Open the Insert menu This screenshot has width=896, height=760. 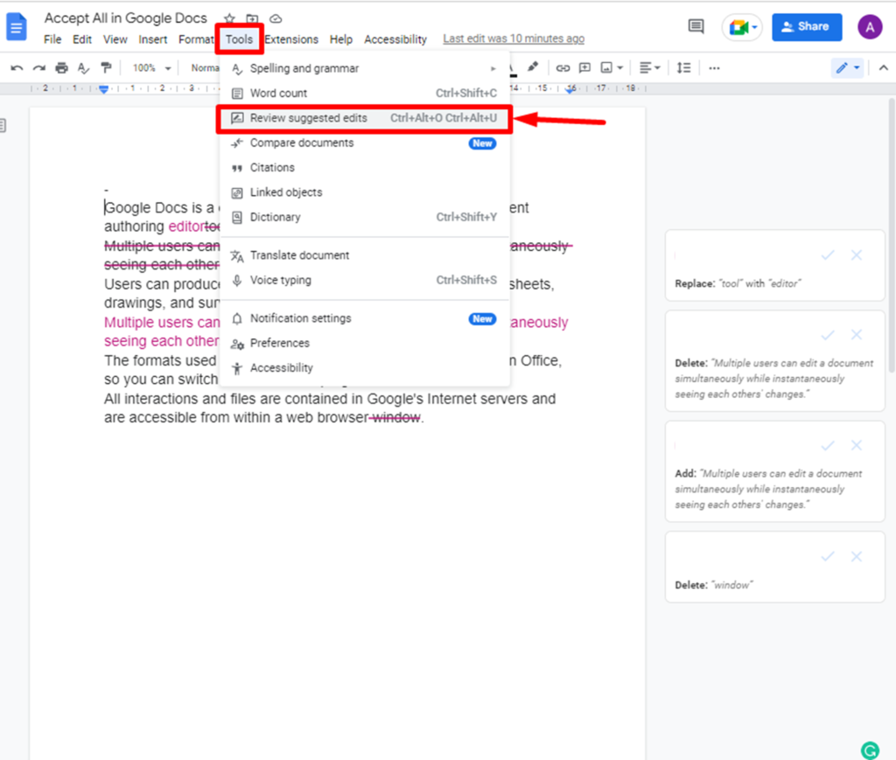coord(152,39)
